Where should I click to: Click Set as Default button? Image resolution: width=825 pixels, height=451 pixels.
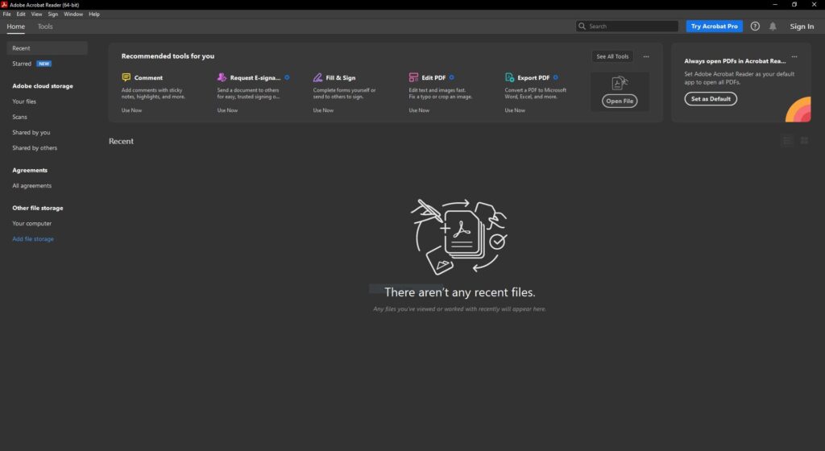coord(711,99)
